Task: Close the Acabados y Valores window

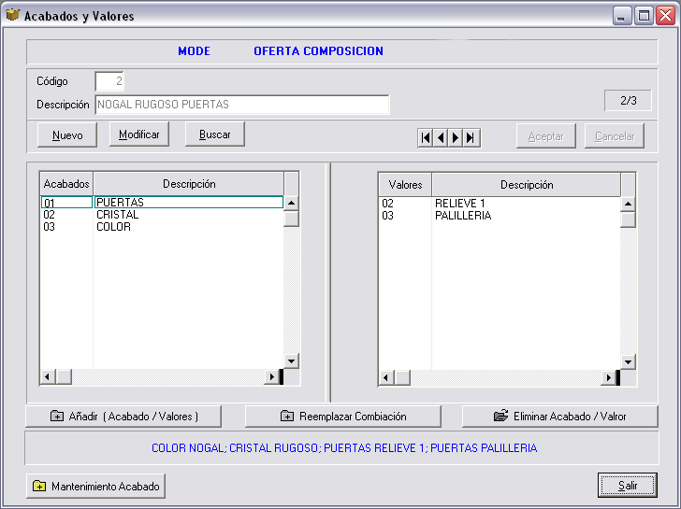Action: [665, 16]
